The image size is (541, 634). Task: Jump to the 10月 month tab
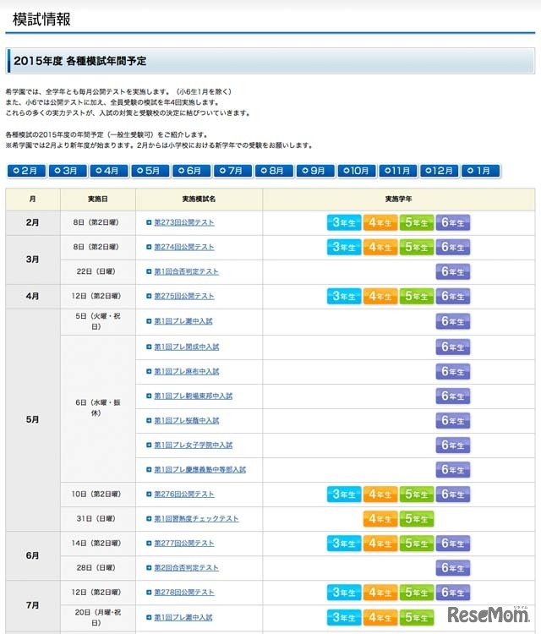[x=356, y=171]
